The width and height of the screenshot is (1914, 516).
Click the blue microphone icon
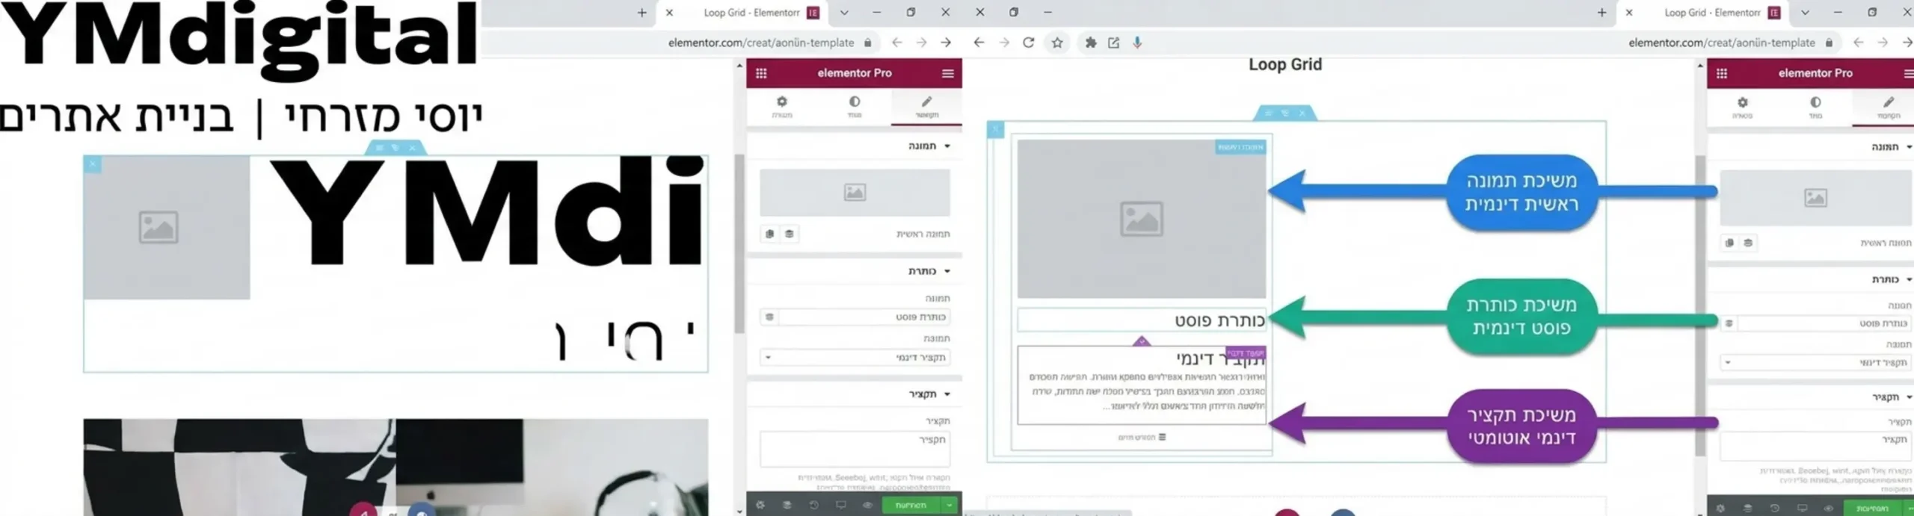[x=1137, y=43]
